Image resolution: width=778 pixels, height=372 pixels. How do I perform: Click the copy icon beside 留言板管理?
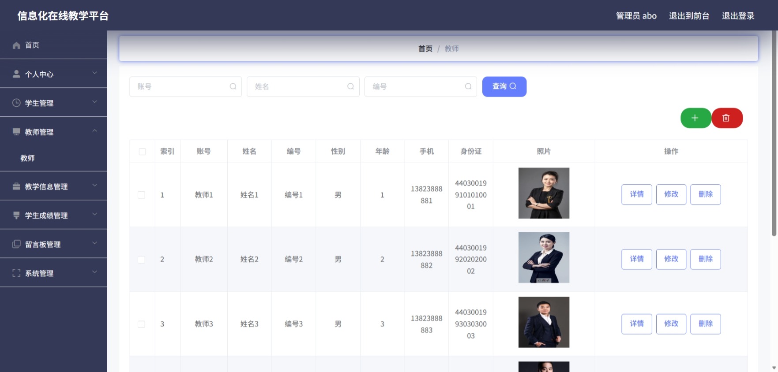coord(16,244)
